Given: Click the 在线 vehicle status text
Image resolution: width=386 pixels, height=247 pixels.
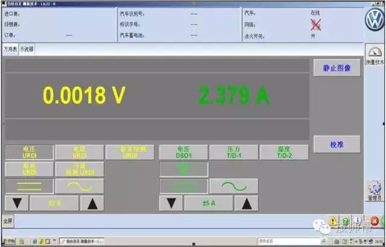Looking at the screenshot, I should [315, 13].
